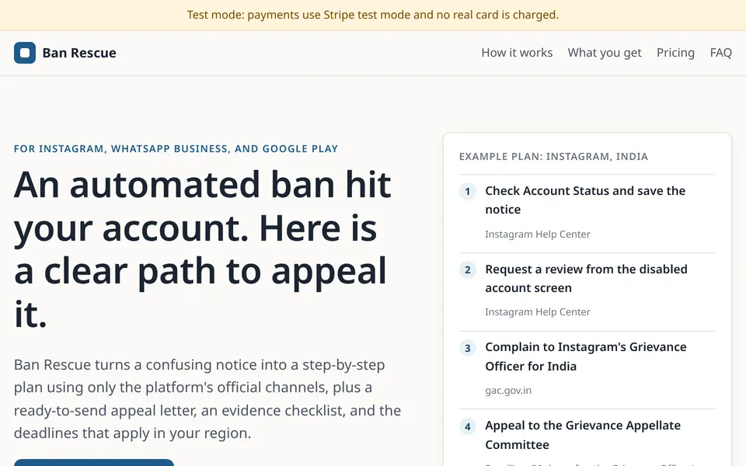746x466 pixels.
Task: Select step 3 number badge in example plan
Action: tap(467, 348)
